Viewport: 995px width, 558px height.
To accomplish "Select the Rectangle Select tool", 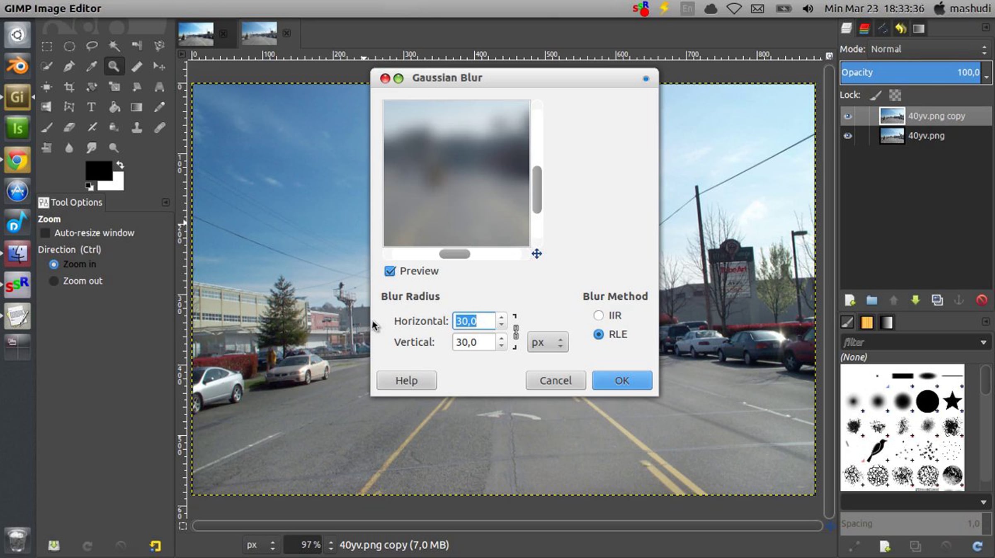I will (47, 46).
